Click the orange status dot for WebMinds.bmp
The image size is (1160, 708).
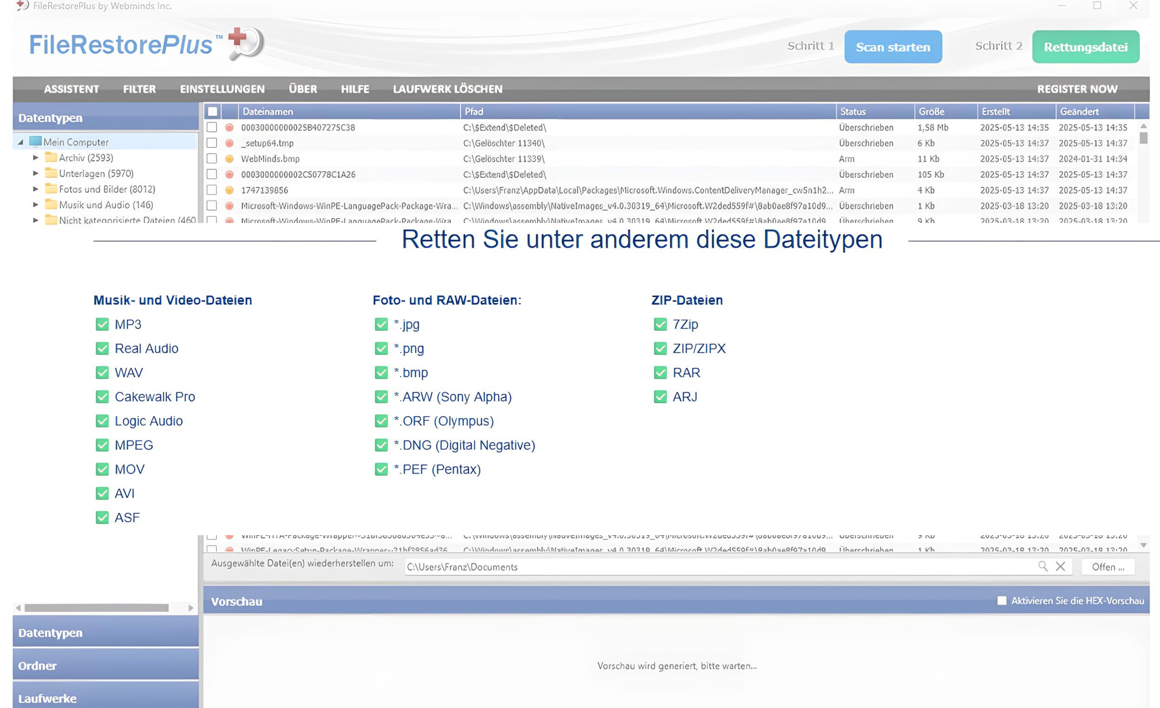pyautogui.click(x=229, y=158)
